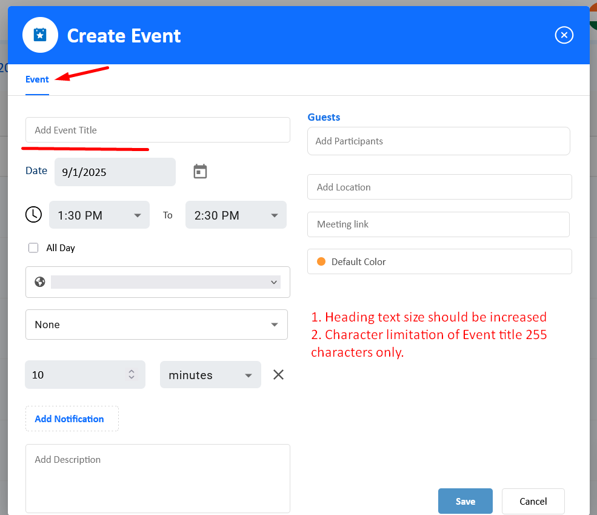
Task: Open the None repeat dropdown
Action: (156, 325)
